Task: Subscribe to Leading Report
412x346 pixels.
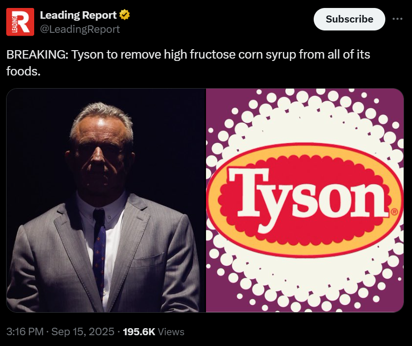Action: point(349,19)
